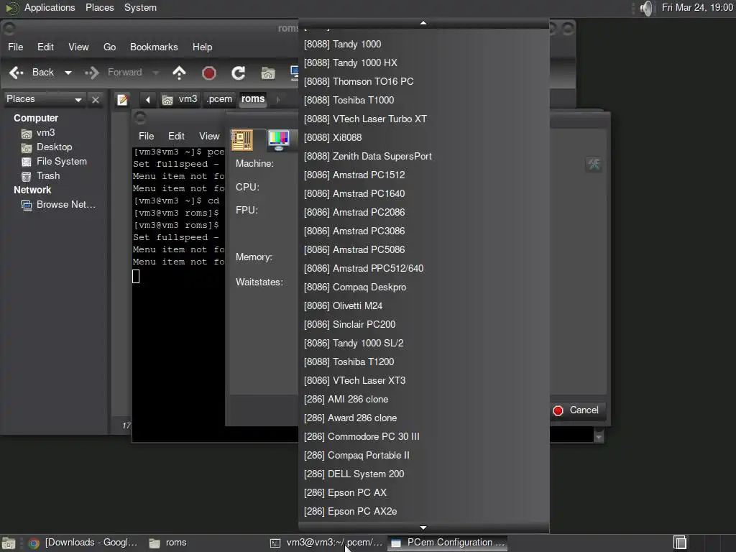Screen dimensions: 736x552
Task: Select [8088] VTech Laser Turbo XT
Action: [x=423, y=119]
